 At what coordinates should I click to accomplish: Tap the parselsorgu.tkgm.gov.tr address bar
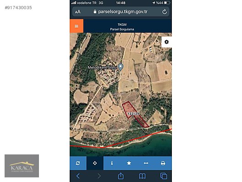click(121, 12)
